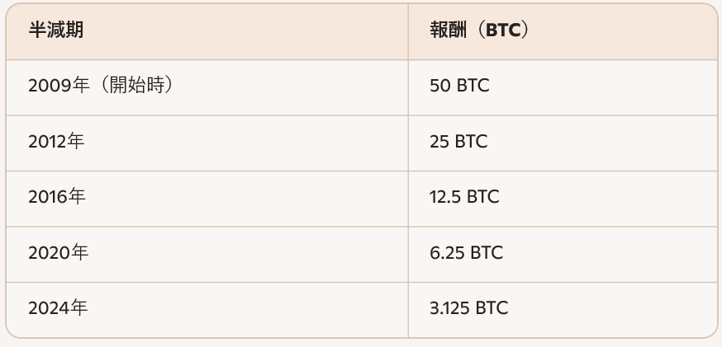Click the 2012年 row cell
Screen dimensions: 722x347
tap(56, 142)
